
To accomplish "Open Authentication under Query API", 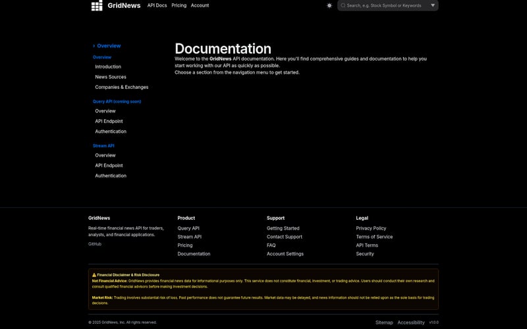I will click(111, 131).
